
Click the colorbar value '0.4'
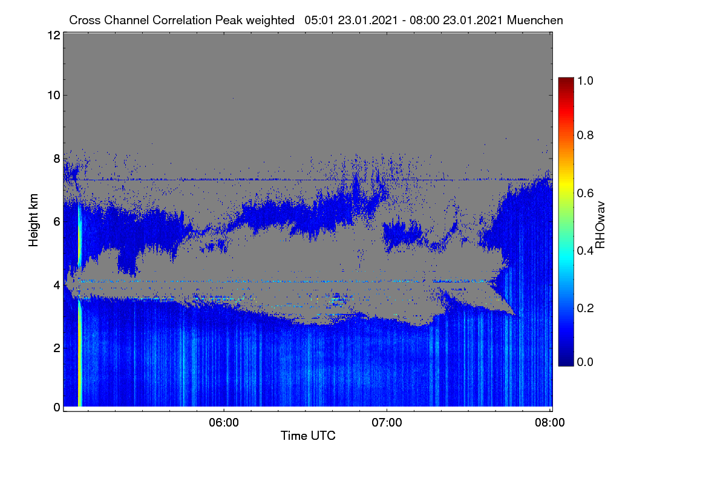coord(585,250)
